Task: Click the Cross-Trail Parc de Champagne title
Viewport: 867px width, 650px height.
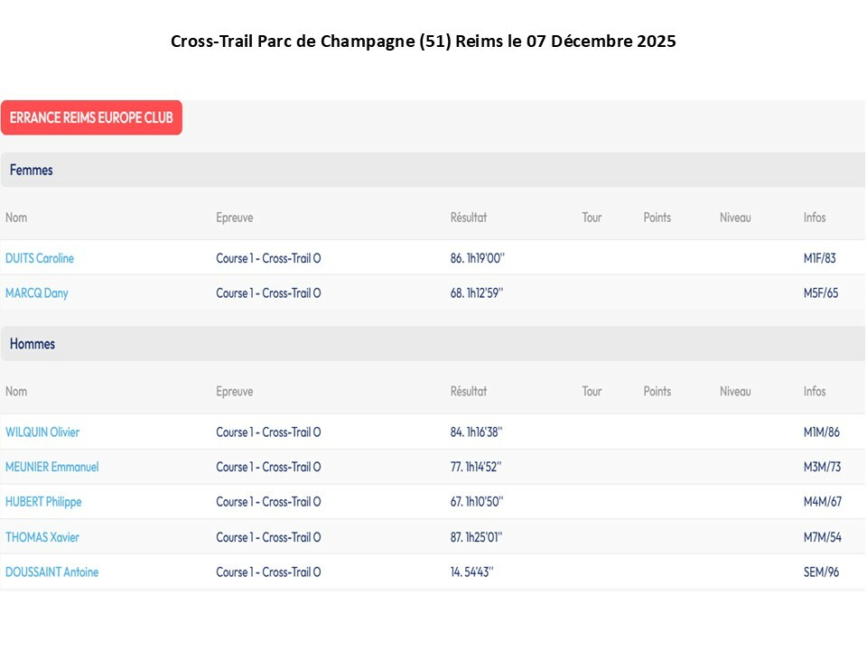Action: 423,42
